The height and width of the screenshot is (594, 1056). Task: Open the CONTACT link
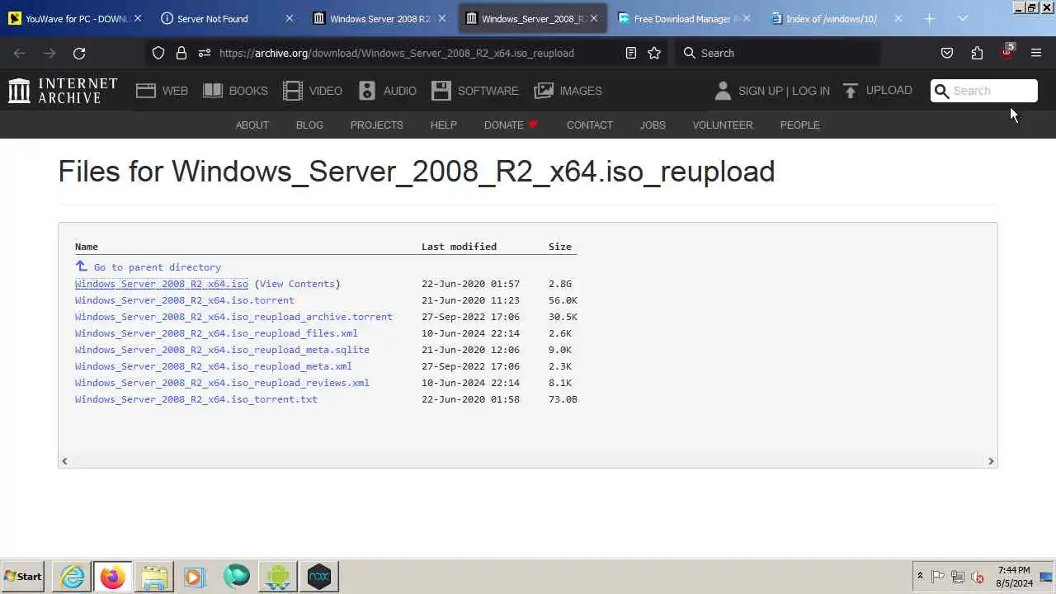pos(590,125)
